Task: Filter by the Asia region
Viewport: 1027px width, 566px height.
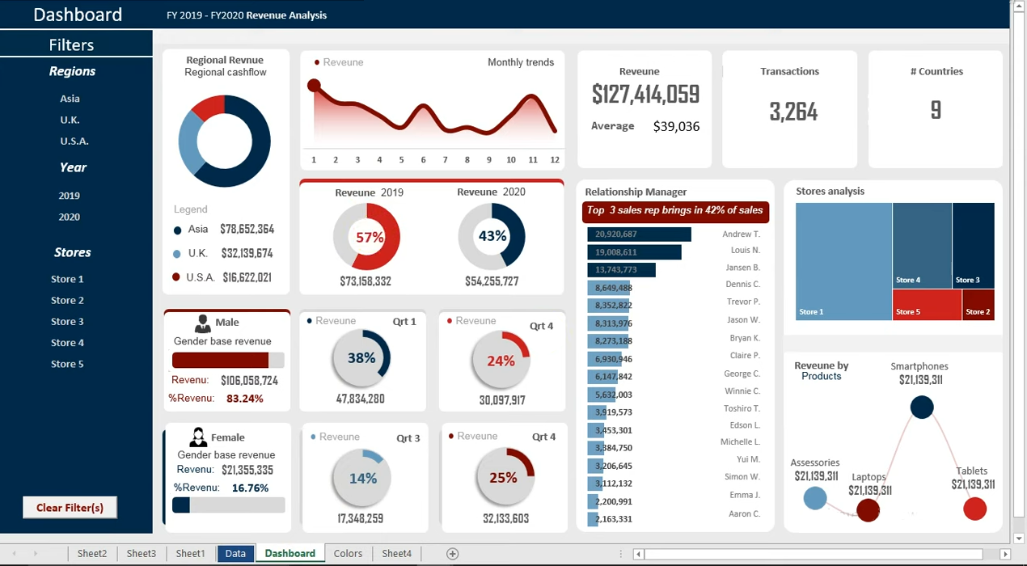Action: pos(70,99)
